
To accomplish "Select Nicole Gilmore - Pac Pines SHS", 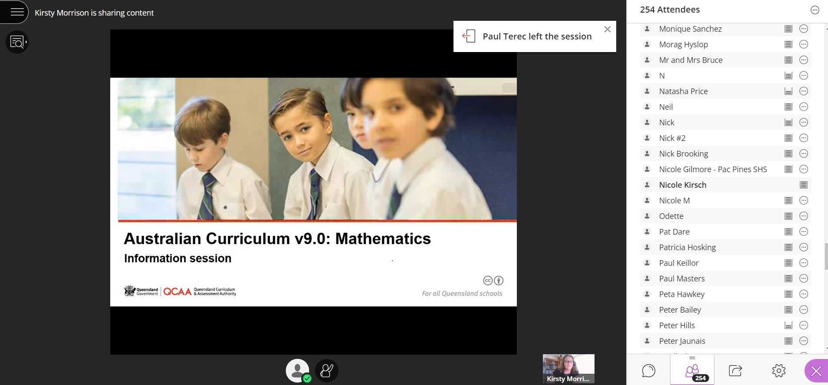I will tap(713, 169).
